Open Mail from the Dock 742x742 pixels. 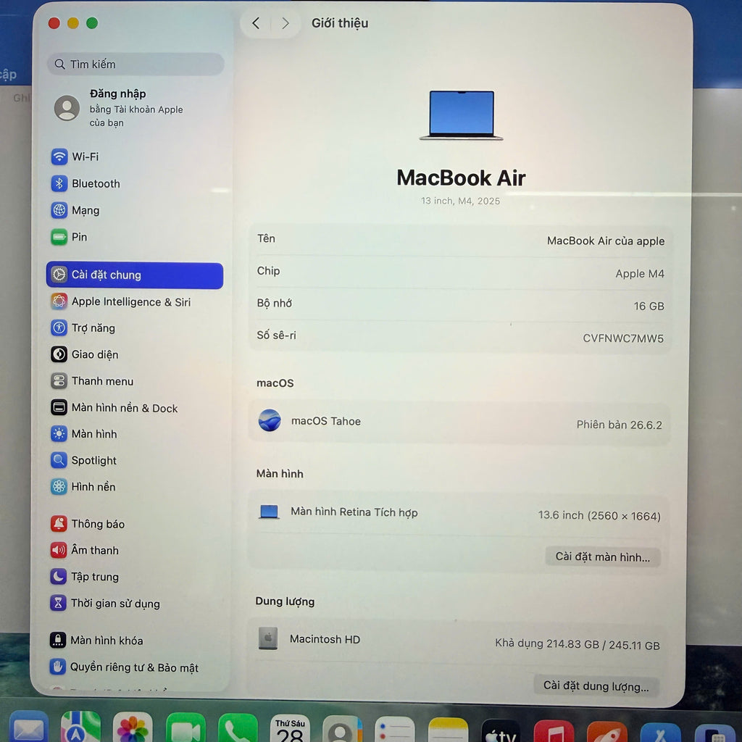pyautogui.click(x=28, y=728)
